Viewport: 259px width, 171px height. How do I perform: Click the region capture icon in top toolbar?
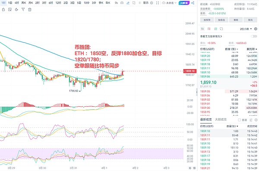pyautogui.click(x=134, y=3)
